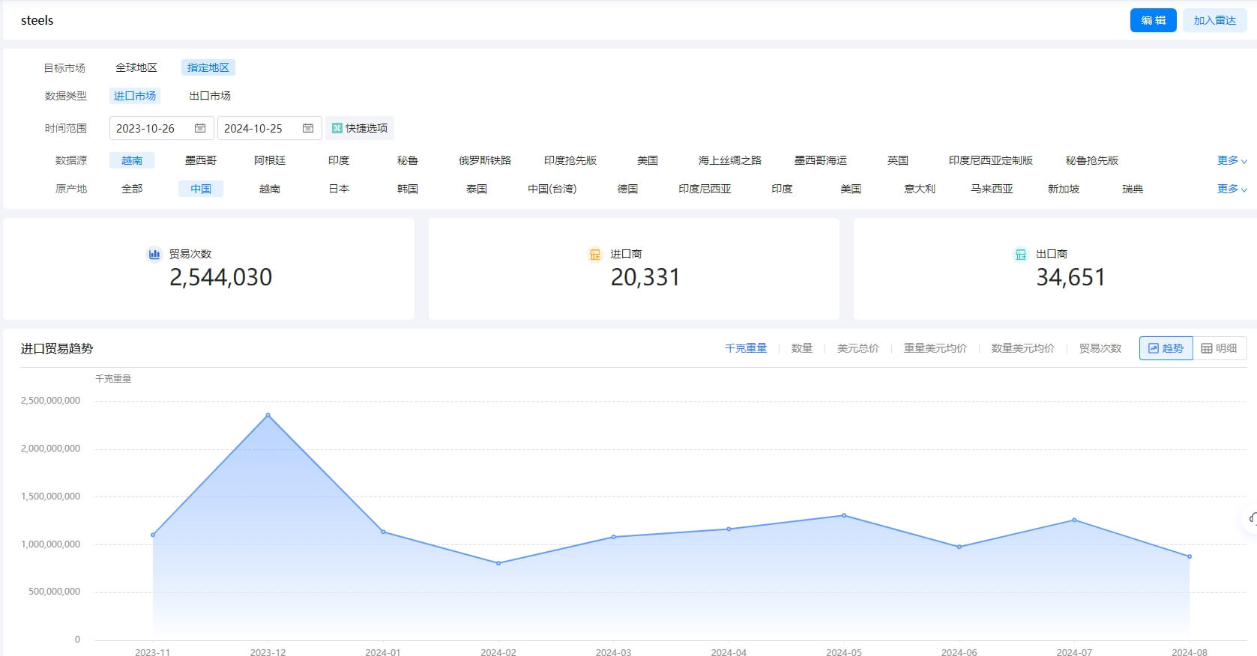Set origin to 越南
The image size is (1257, 656).
tap(270, 189)
